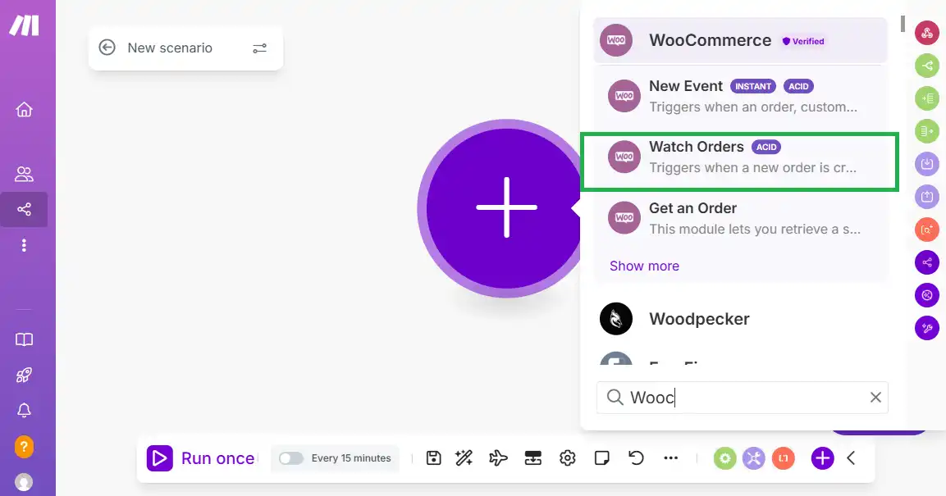Image resolution: width=946 pixels, height=496 pixels.
Task: Clear the app search text
Action: point(875,397)
